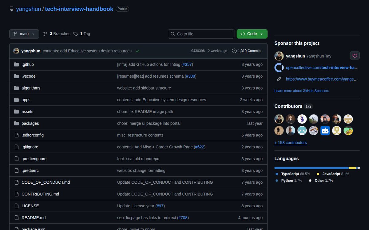The height and width of the screenshot is (230, 369).
Task: Click the README.md file icon
Action: tap(16, 218)
